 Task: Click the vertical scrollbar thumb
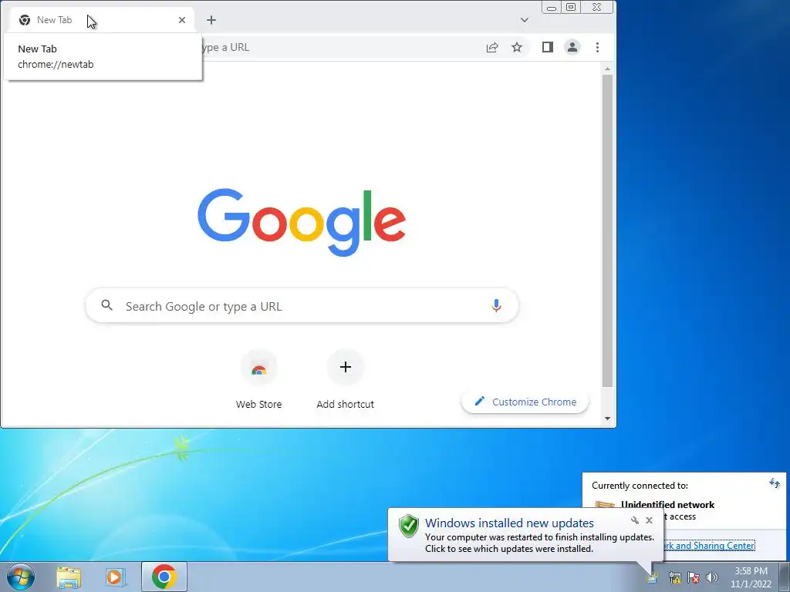(x=608, y=230)
